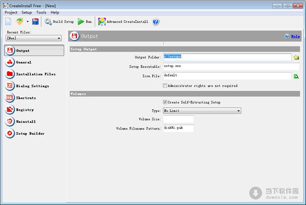The height and width of the screenshot is (205, 306).
Task: Browse for output folder with the folder icon
Action: pyautogui.click(x=296, y=57)
